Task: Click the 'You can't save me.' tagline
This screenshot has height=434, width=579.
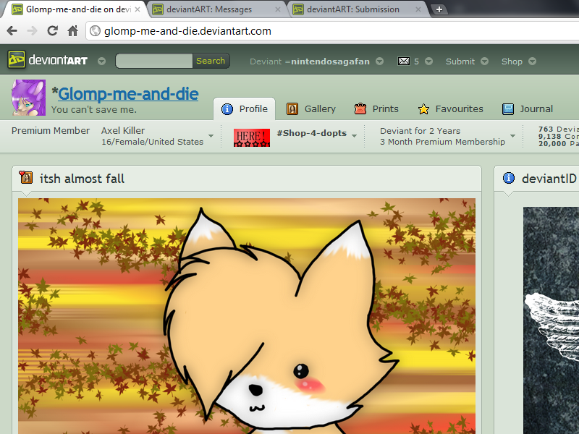Action: [x=94, y=110]
